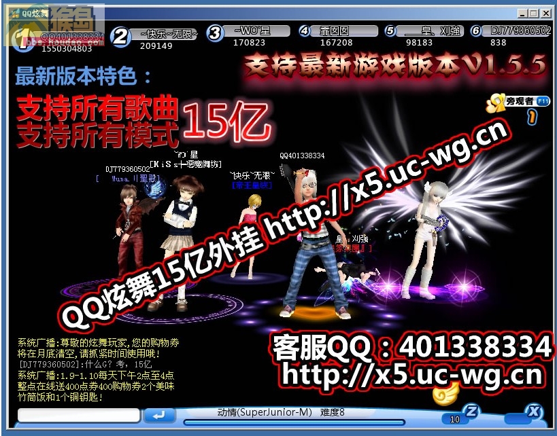The height and width of the screenshot is (436, 557).
Task: Click the name tag DJ779360502 above dancer
Action: [x=128, y=169]
